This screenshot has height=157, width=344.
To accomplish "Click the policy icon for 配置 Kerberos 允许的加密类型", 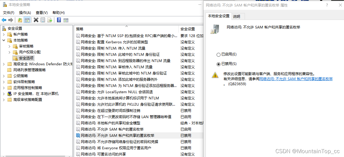I will 78,42.
